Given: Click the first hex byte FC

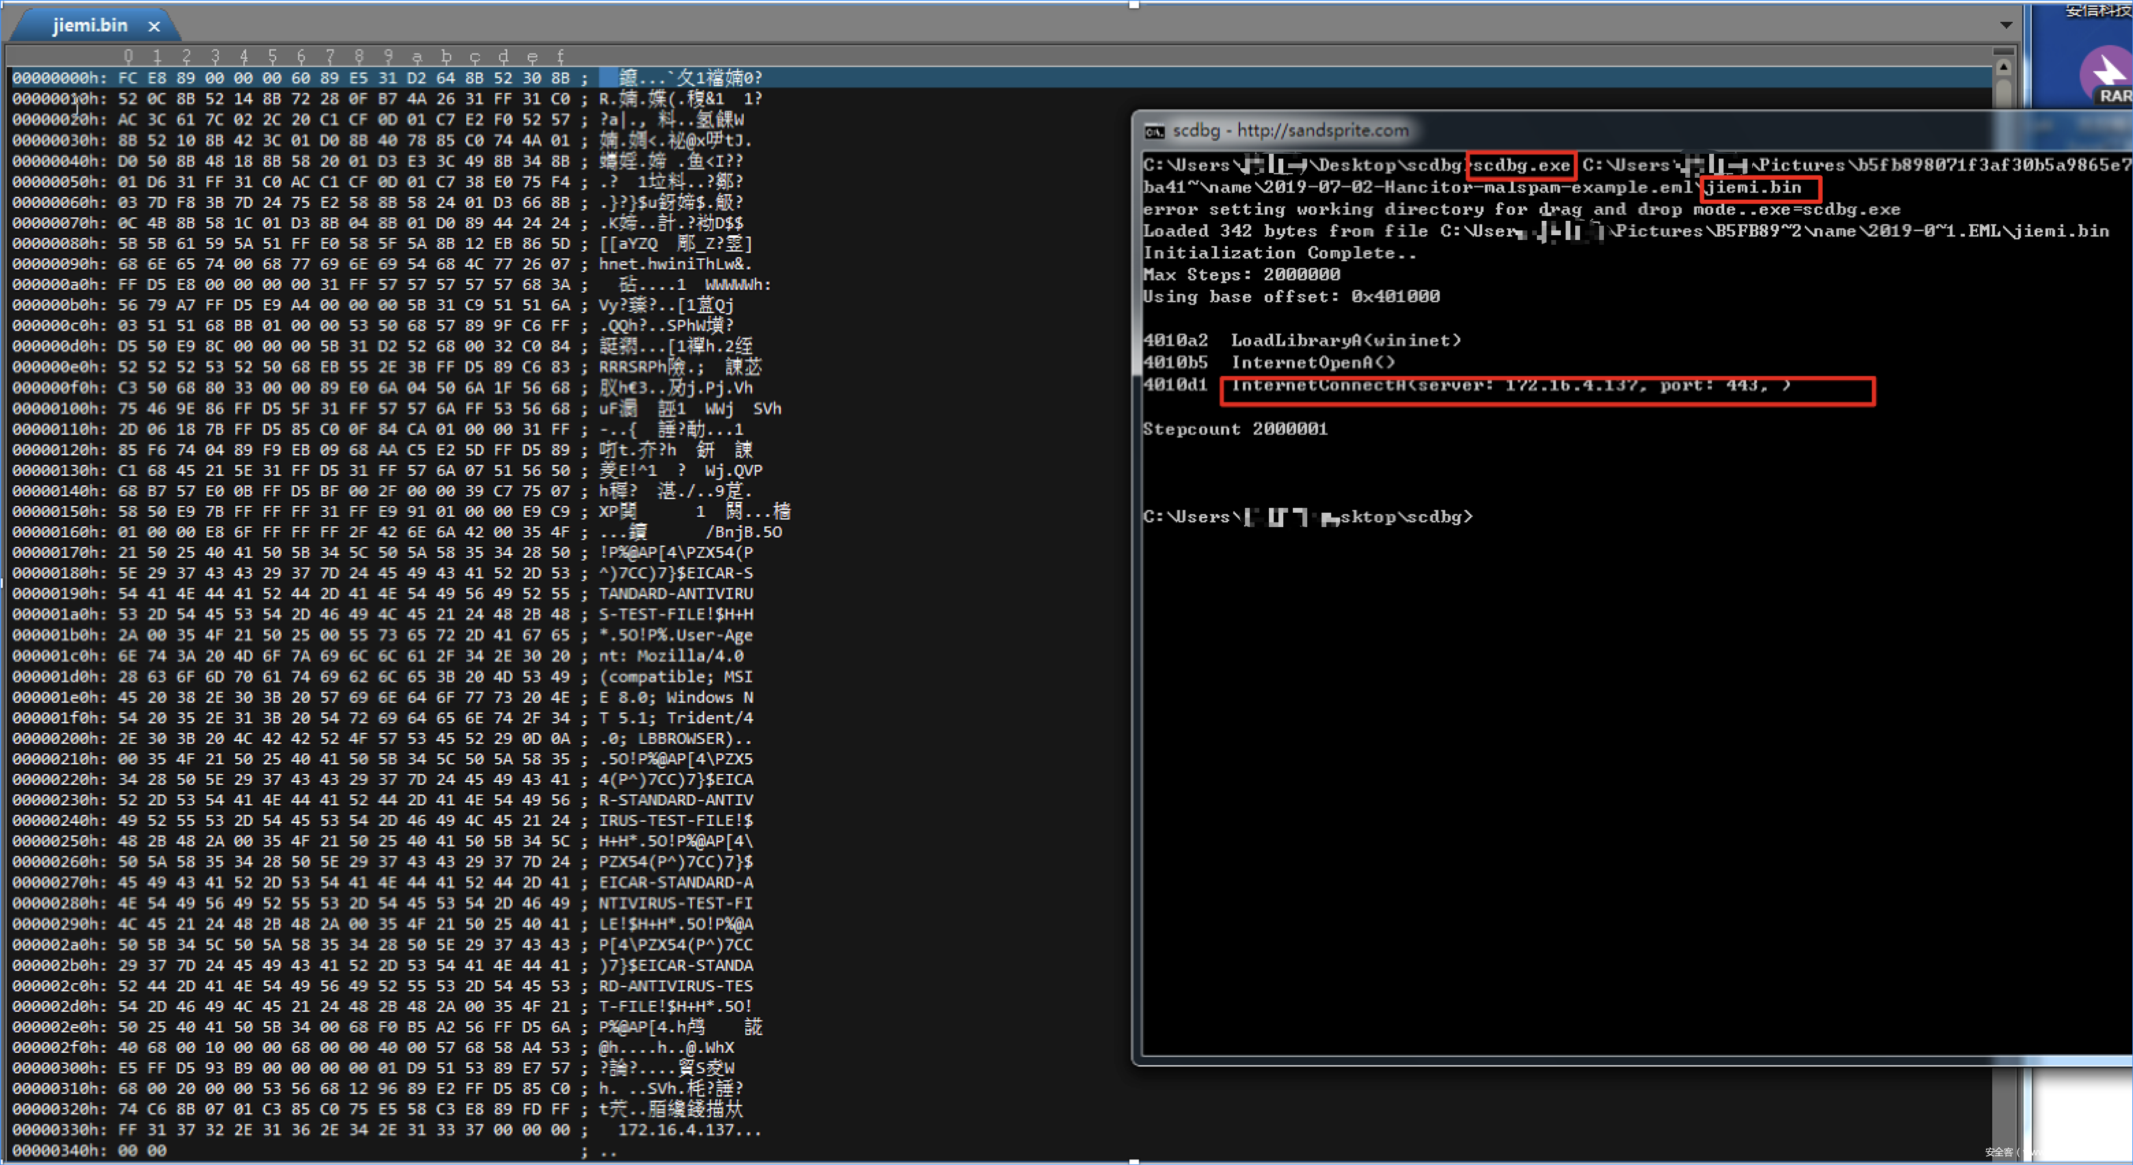Looking at the screenshot, I should coord(128,78).
